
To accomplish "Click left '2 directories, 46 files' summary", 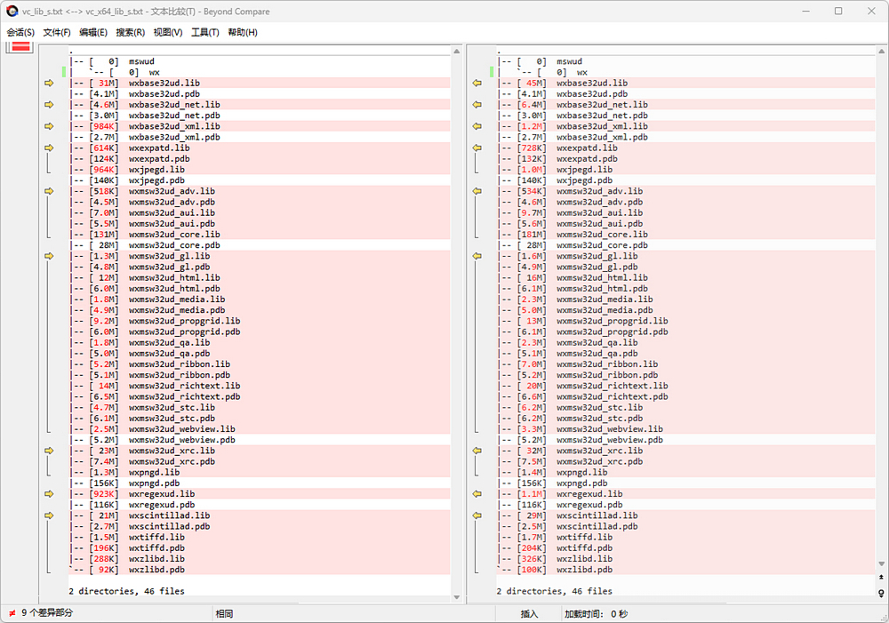I will click(x=126, y=591).
